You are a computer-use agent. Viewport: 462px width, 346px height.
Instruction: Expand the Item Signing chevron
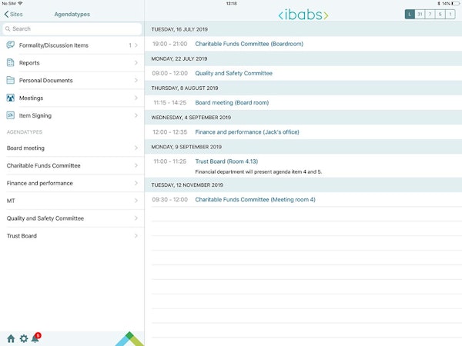point(136,115)
